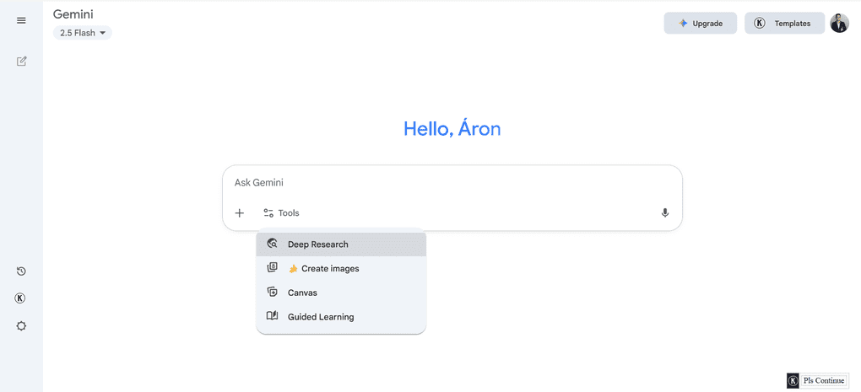
Task: Click the Upgrade button
Action: click(x=700, y=24)
